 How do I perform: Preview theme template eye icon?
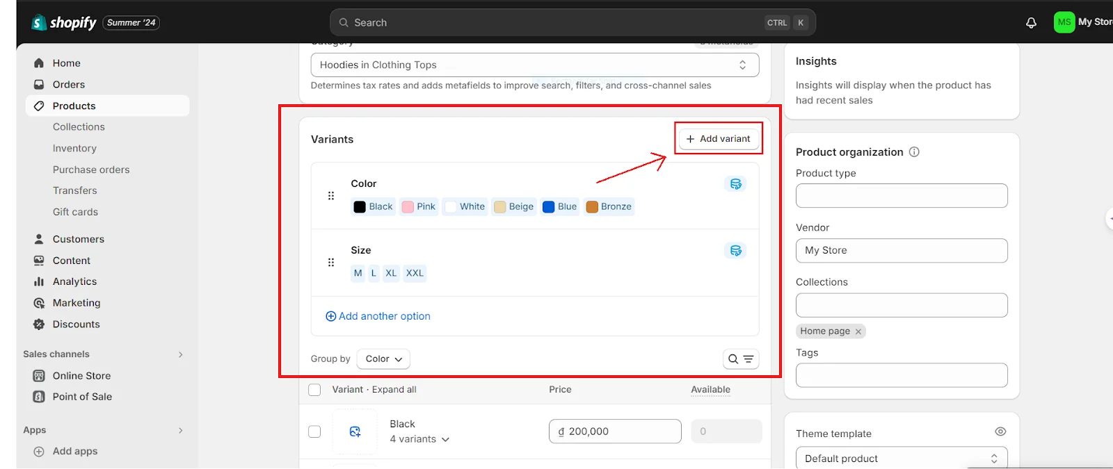[x=1000, y=431]
